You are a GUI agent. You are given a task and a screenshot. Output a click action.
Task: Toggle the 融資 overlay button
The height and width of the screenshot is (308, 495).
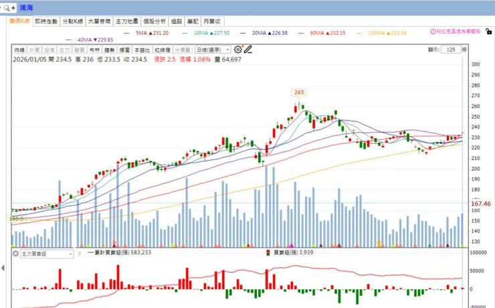coord(80,50)
